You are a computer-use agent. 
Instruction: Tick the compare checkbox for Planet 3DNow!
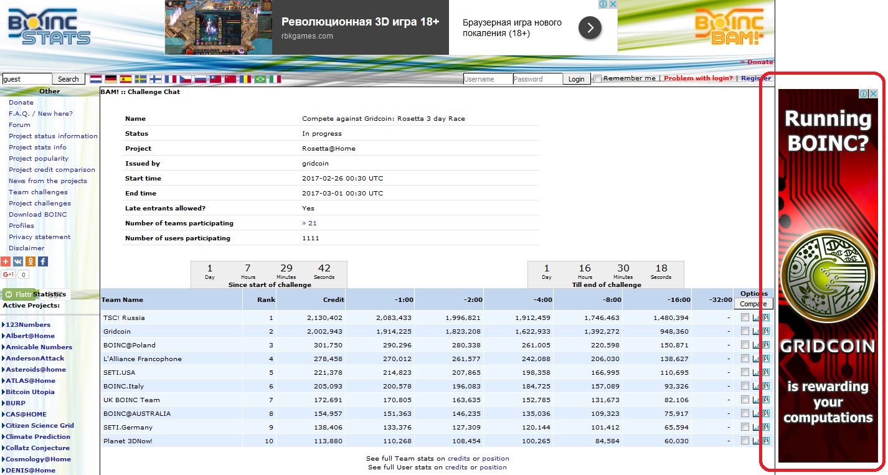coord(745,441)
